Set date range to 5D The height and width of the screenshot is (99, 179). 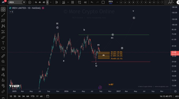[15, 96]
